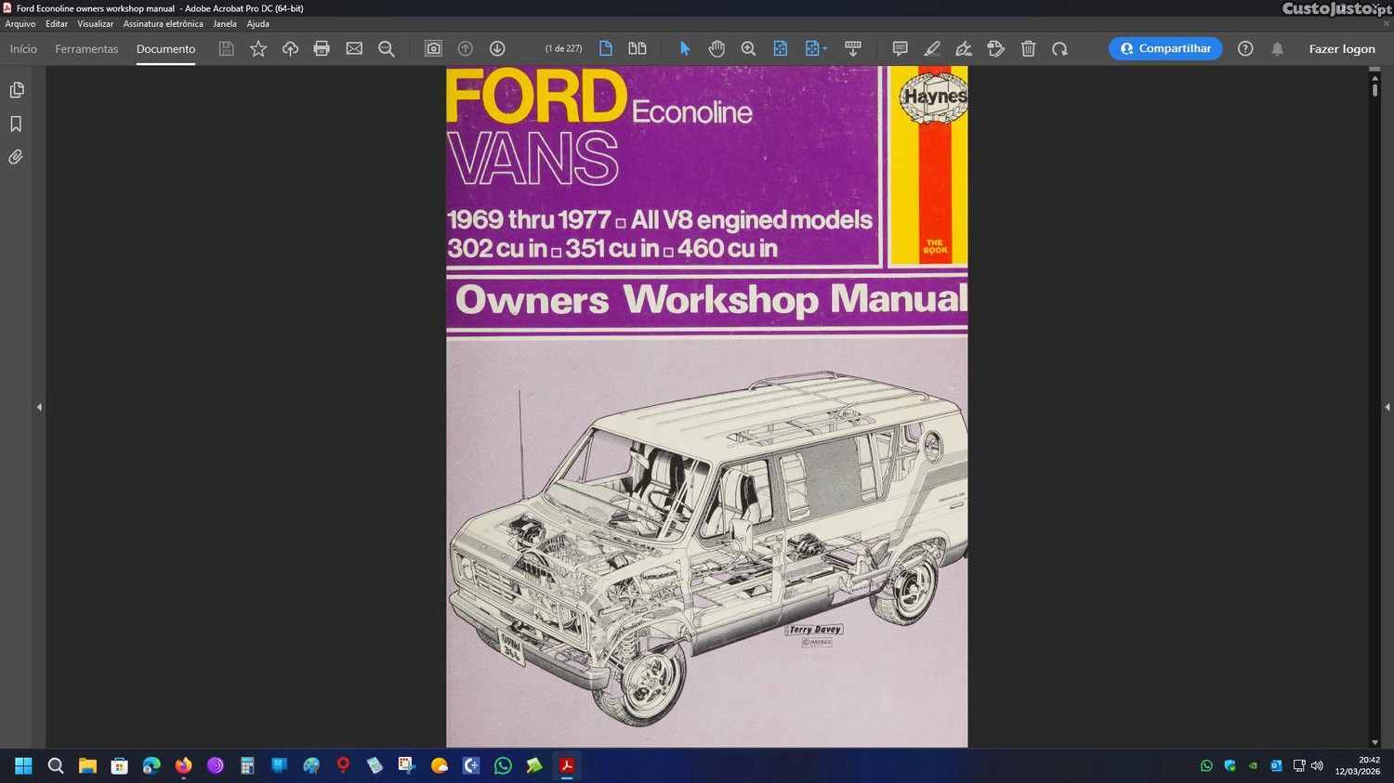This screenshot has height=783, width=1394.
Task: Click the Delete page trash icon
Action: [x=1028, y=49]
